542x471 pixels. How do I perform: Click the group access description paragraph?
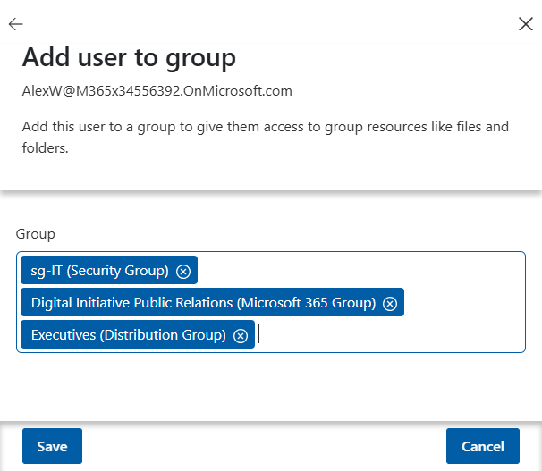[x=265, y=138]
